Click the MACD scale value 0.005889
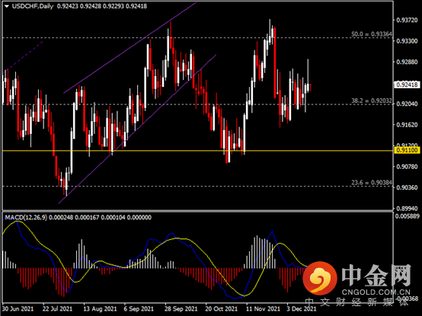 [x=407, y=216]
